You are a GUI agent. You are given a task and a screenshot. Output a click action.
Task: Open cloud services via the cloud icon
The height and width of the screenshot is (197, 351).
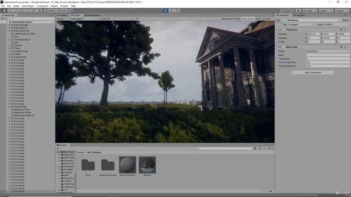point(298,11)
